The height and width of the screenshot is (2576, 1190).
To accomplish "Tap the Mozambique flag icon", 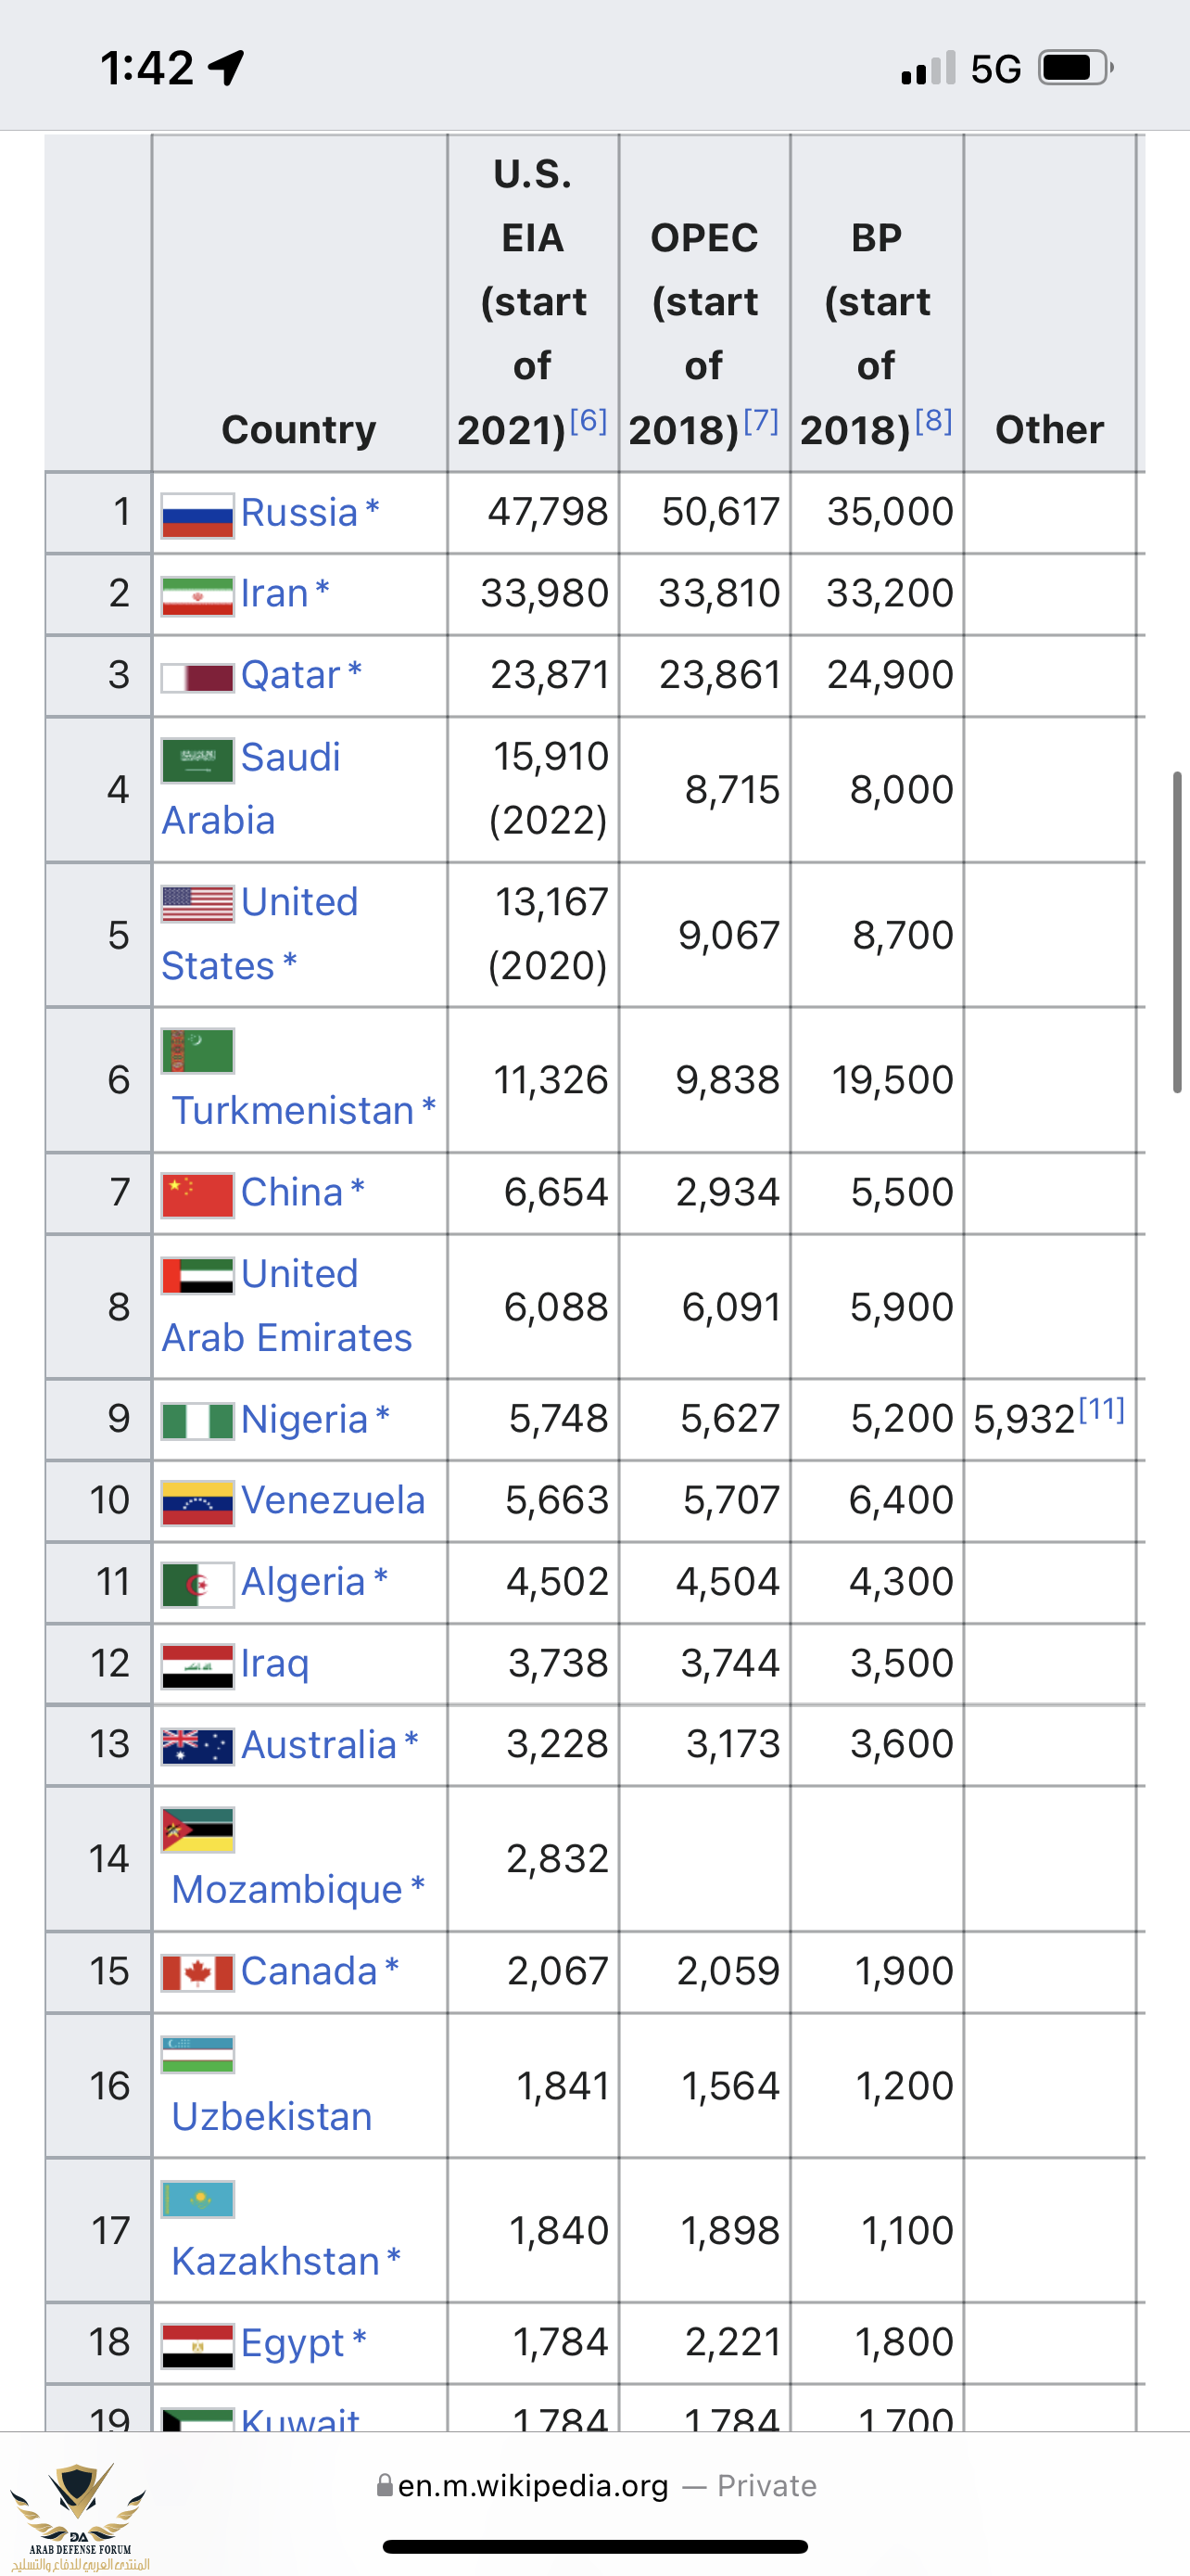I will pos(197,1830).
